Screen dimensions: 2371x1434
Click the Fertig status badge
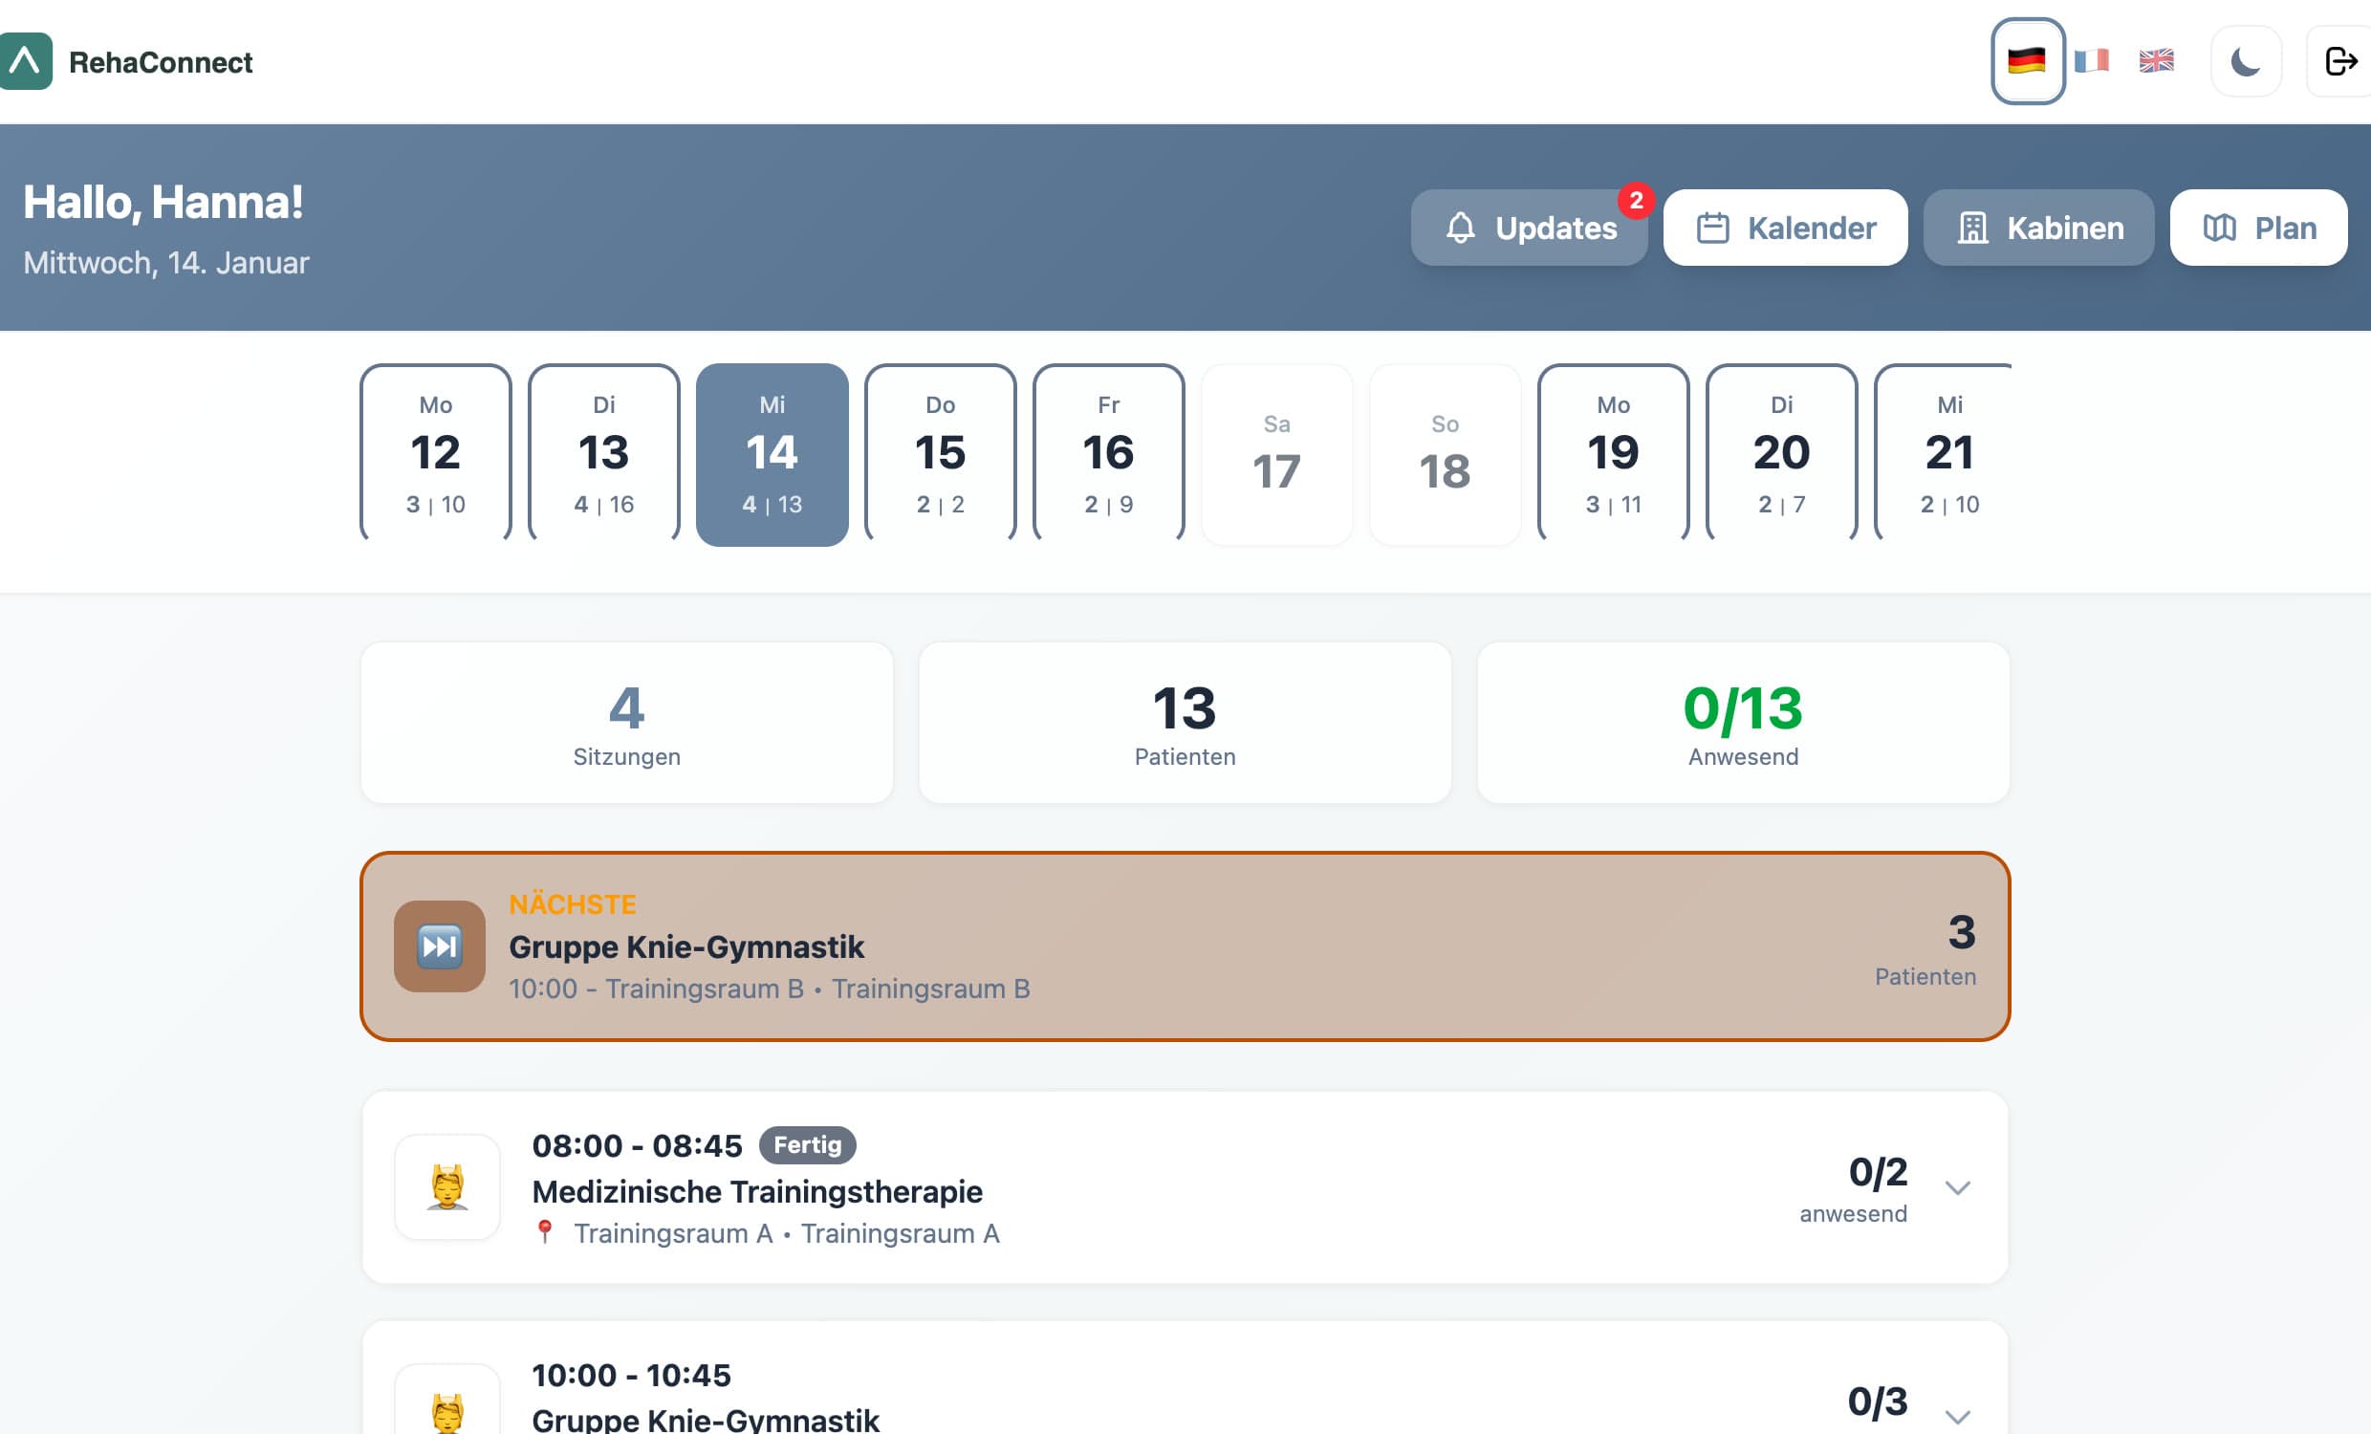tap(807, 1144)
